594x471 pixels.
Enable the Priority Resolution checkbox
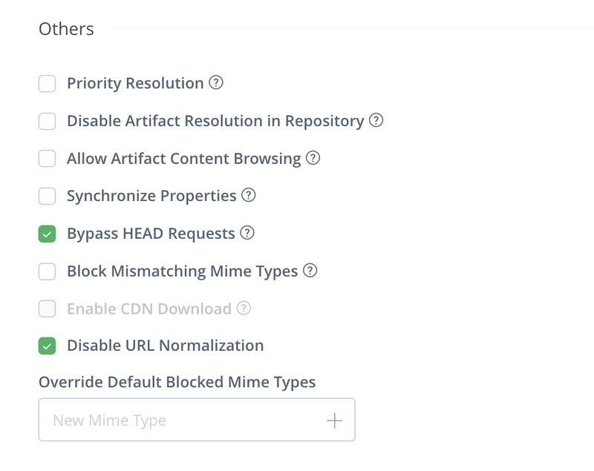click(48, 84)
